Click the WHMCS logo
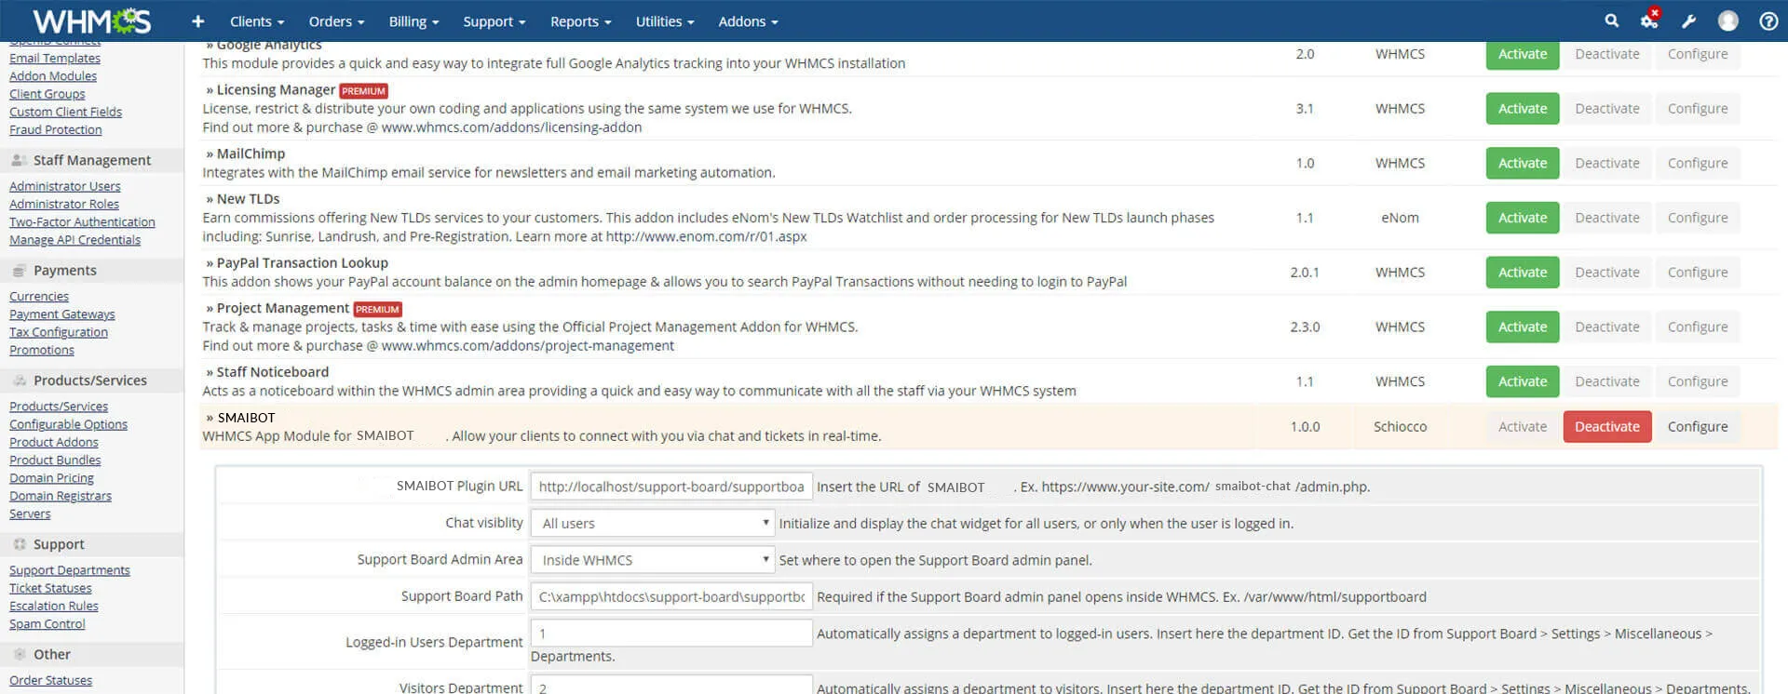 [x=91, y=20]
